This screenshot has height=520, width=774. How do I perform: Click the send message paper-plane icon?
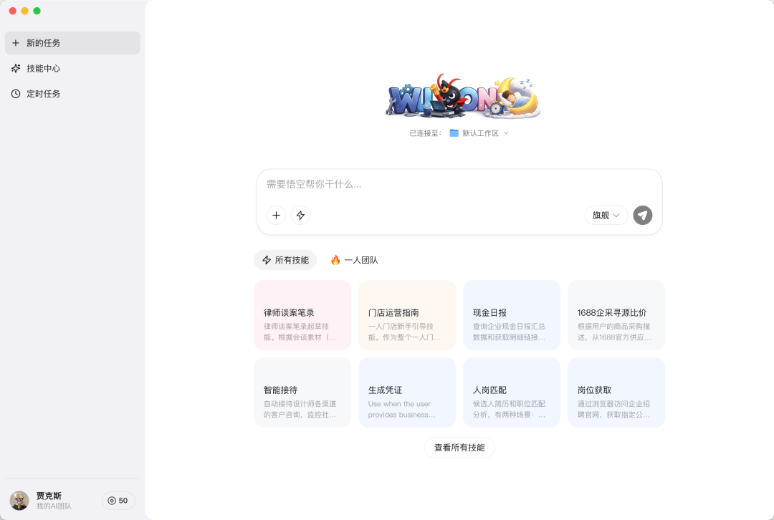[642, 215]
